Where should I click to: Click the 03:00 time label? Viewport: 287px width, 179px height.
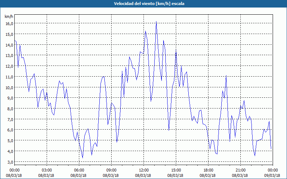(x=47, y=170)
